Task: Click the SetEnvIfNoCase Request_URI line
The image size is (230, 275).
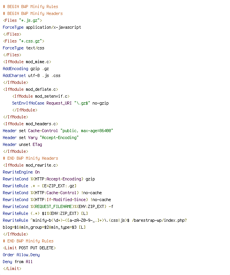Action: point(60,103)
